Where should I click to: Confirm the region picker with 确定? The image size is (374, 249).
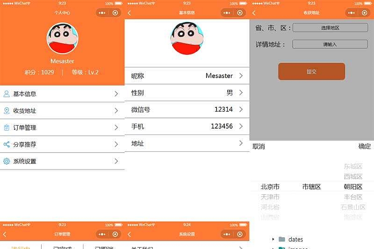pos(365,146)
